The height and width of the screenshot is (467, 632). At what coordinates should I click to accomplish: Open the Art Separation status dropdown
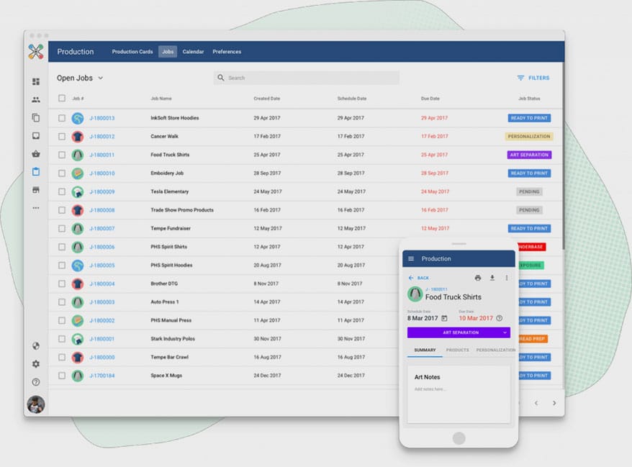(x=459, y=332)
